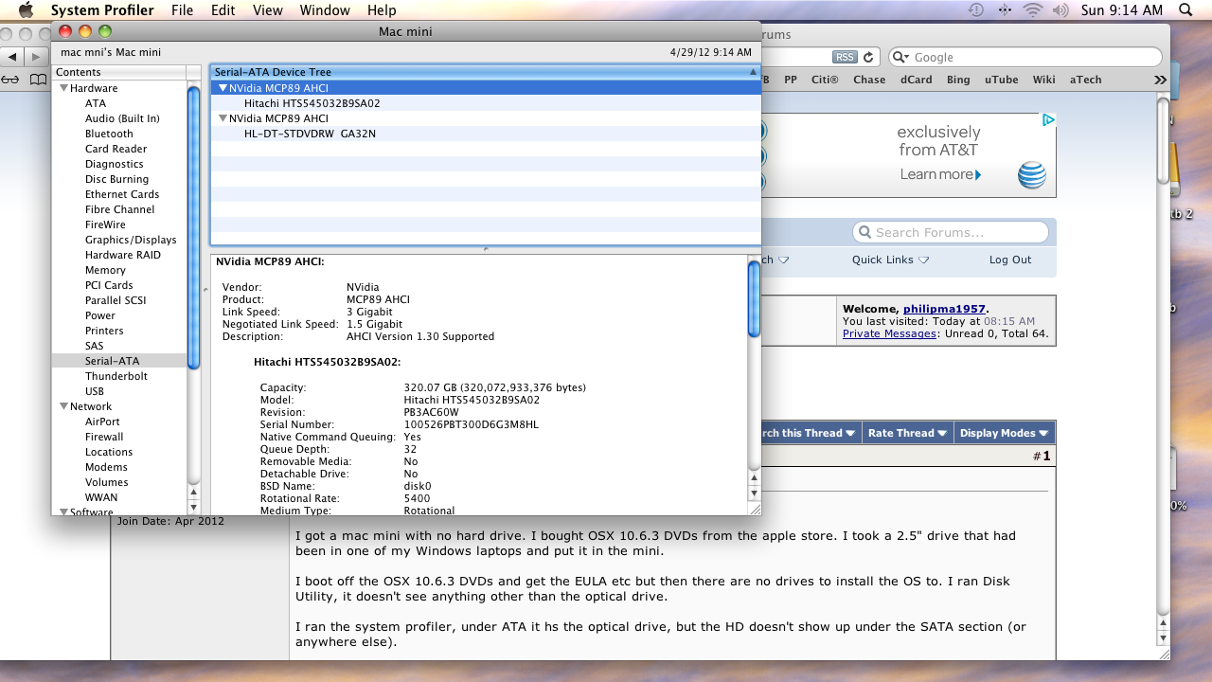Collapse first NVidia MCP89 AHCI tree node
The image size is (1212, 682).
[223, 88]
